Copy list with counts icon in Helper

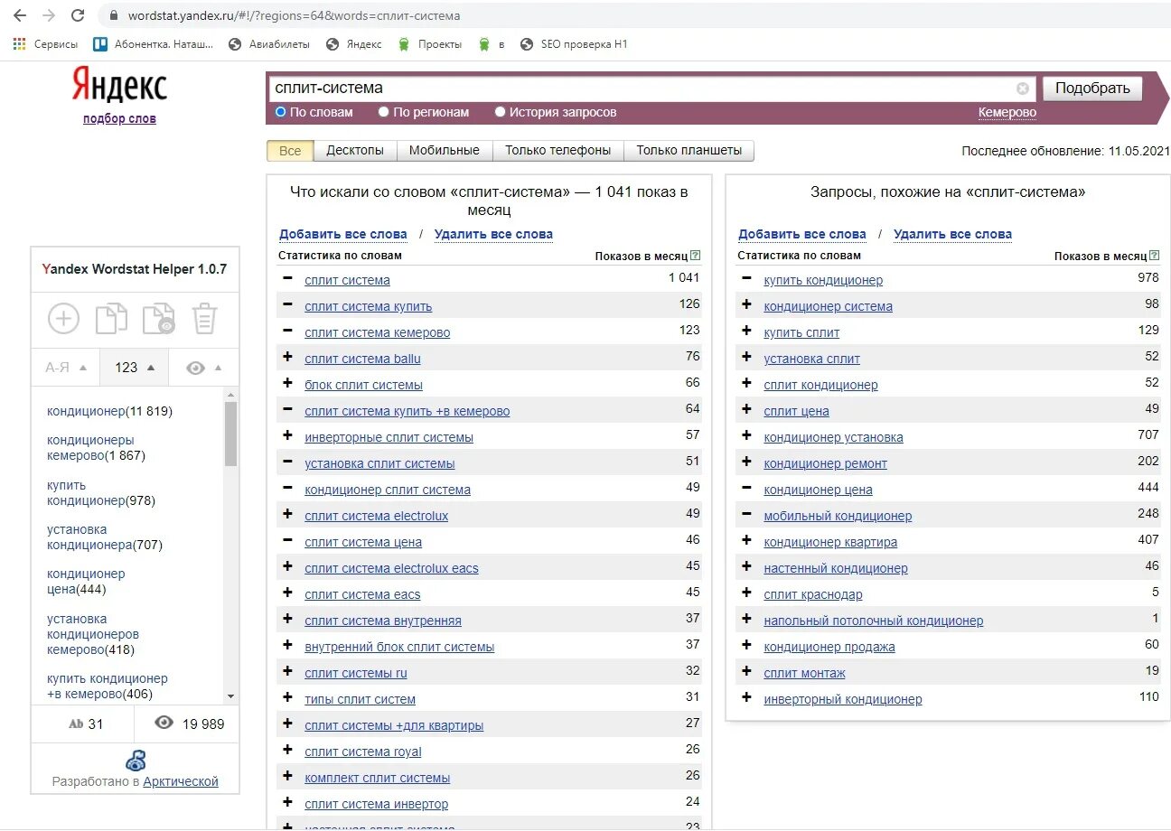[159, 319]
